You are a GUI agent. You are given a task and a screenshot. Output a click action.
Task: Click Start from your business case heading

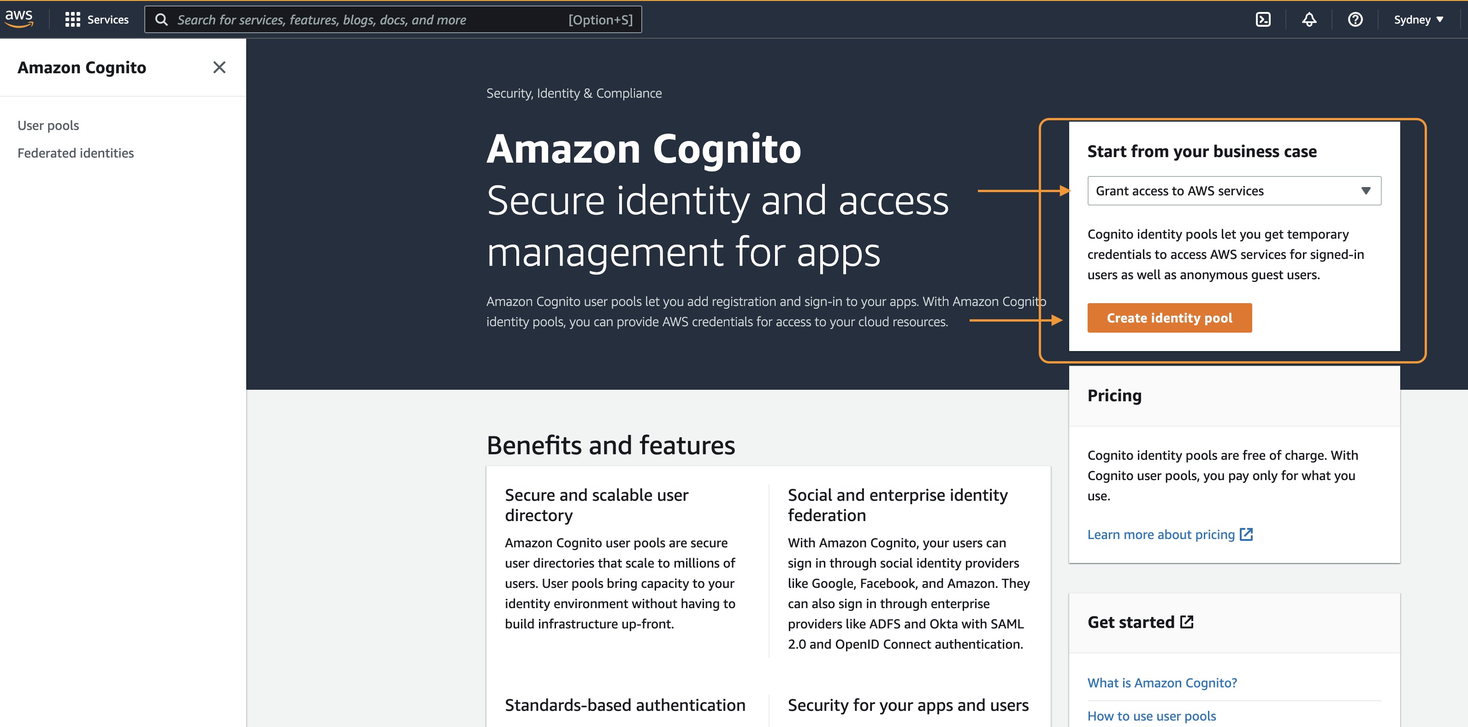(1202, 151)
